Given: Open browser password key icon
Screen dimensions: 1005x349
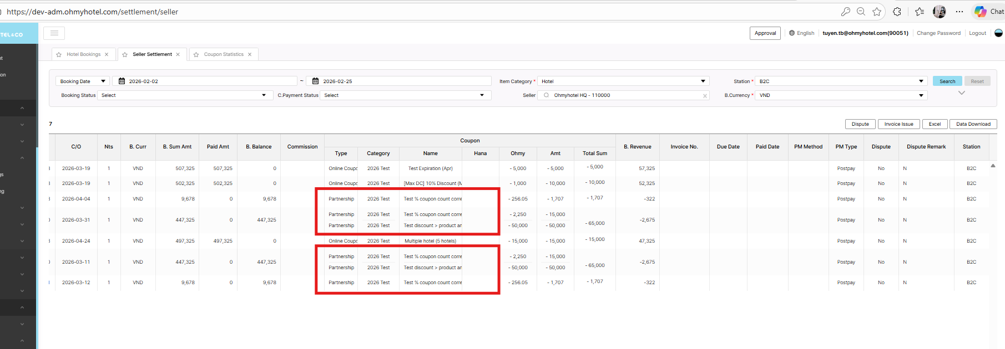Looking at the screenshot, I should [x=845, y=12].
